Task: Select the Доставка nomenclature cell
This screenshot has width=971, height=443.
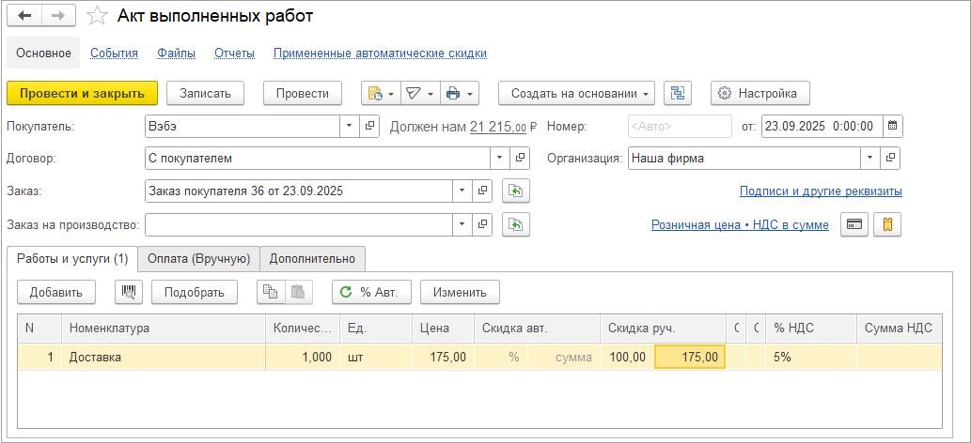Action: point(164,357)
